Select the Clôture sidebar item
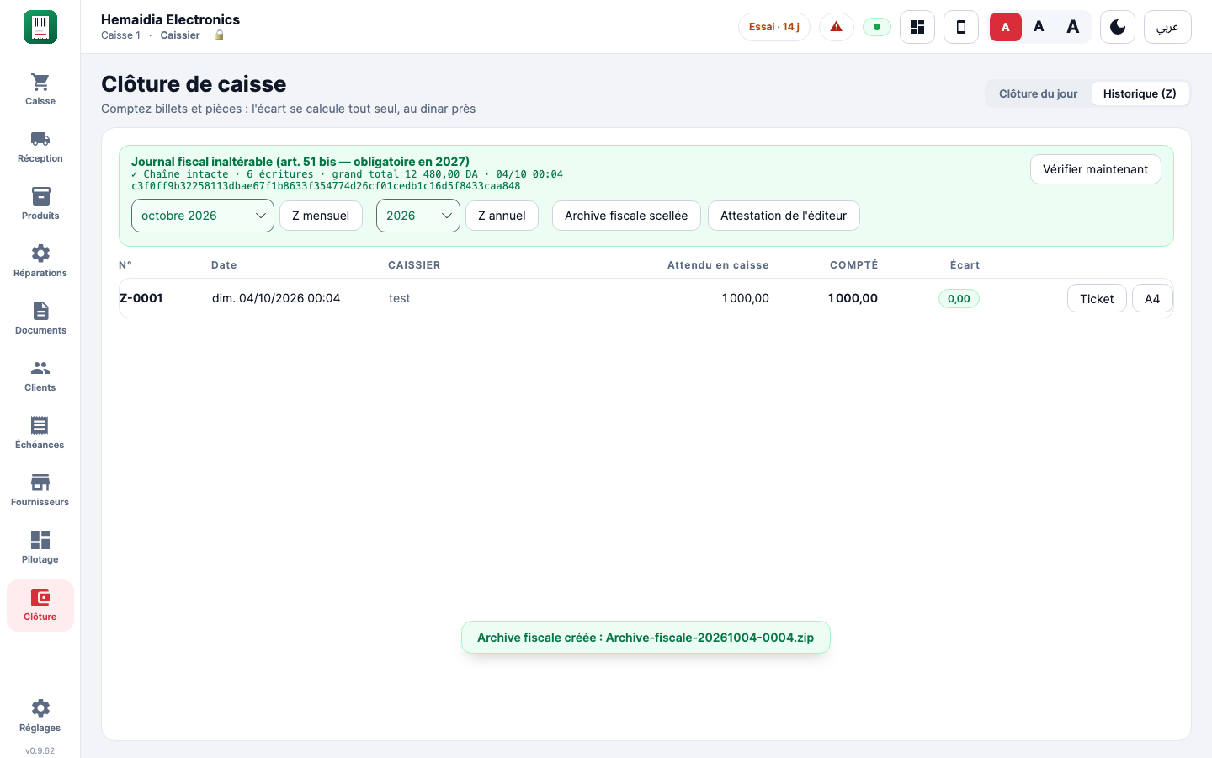 (x=40, y=605)
